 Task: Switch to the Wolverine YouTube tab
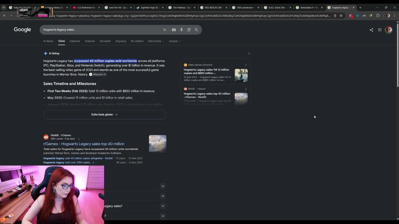[x=86, y=7]
